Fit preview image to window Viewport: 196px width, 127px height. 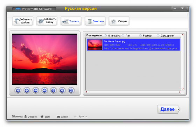tap(71, 91)
